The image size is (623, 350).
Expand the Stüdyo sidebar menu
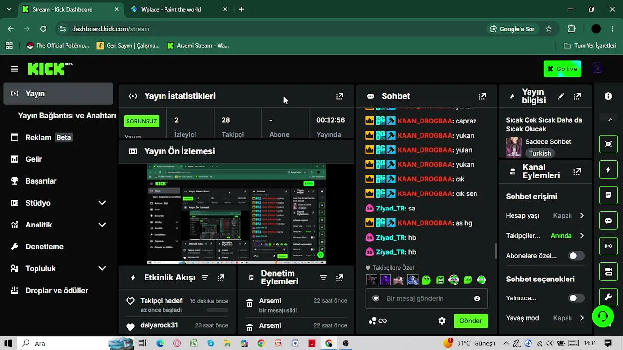coord(102,203)
